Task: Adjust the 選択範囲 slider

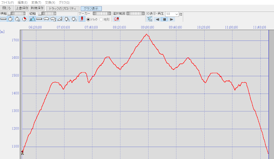Action: [x=136, y=14]
